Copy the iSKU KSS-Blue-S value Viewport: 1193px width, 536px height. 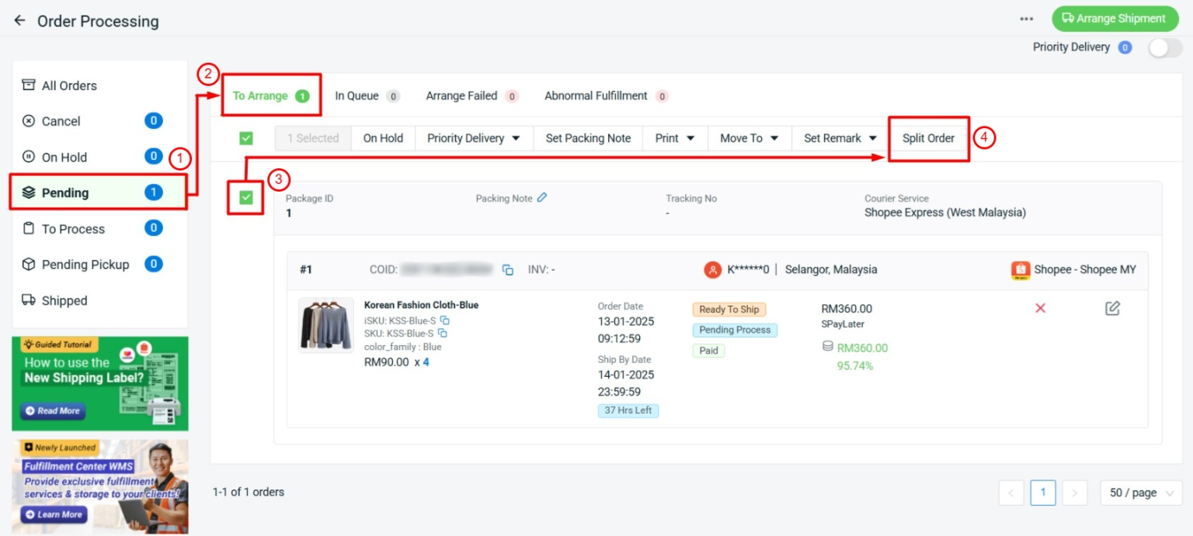click(x=445, y=320)
